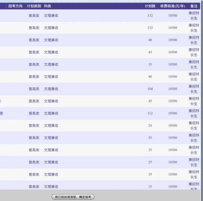Click 10500 fee in the 104 row

click(173, 89)
